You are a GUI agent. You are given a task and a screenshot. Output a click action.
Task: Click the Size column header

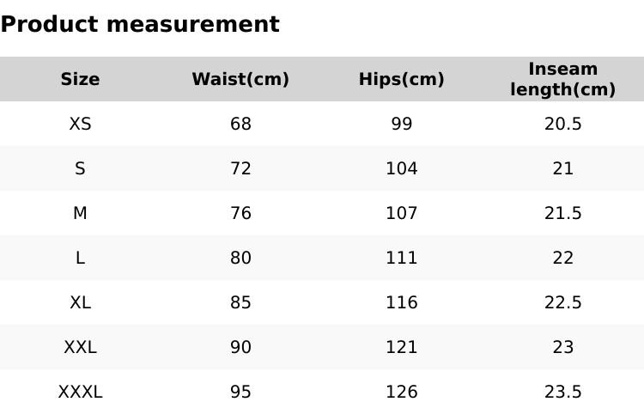coord(80,80)
